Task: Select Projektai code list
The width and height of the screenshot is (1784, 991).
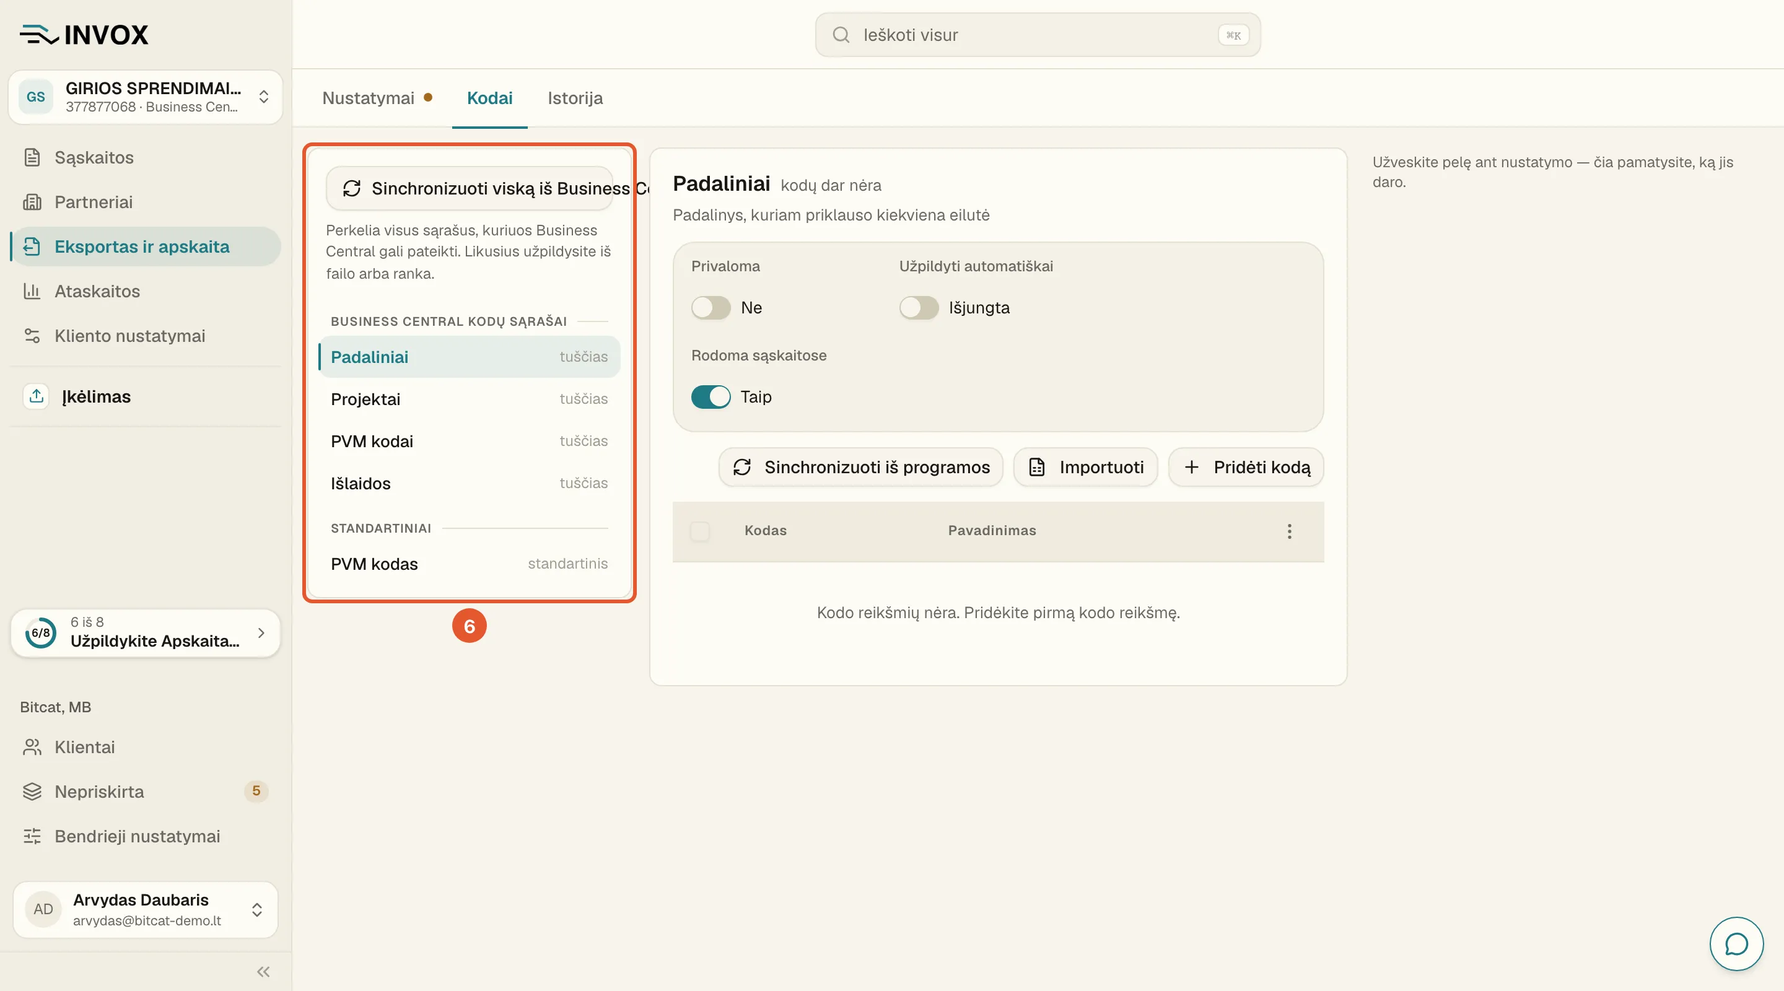Action: pyautogui.click(x=469, y=399)
